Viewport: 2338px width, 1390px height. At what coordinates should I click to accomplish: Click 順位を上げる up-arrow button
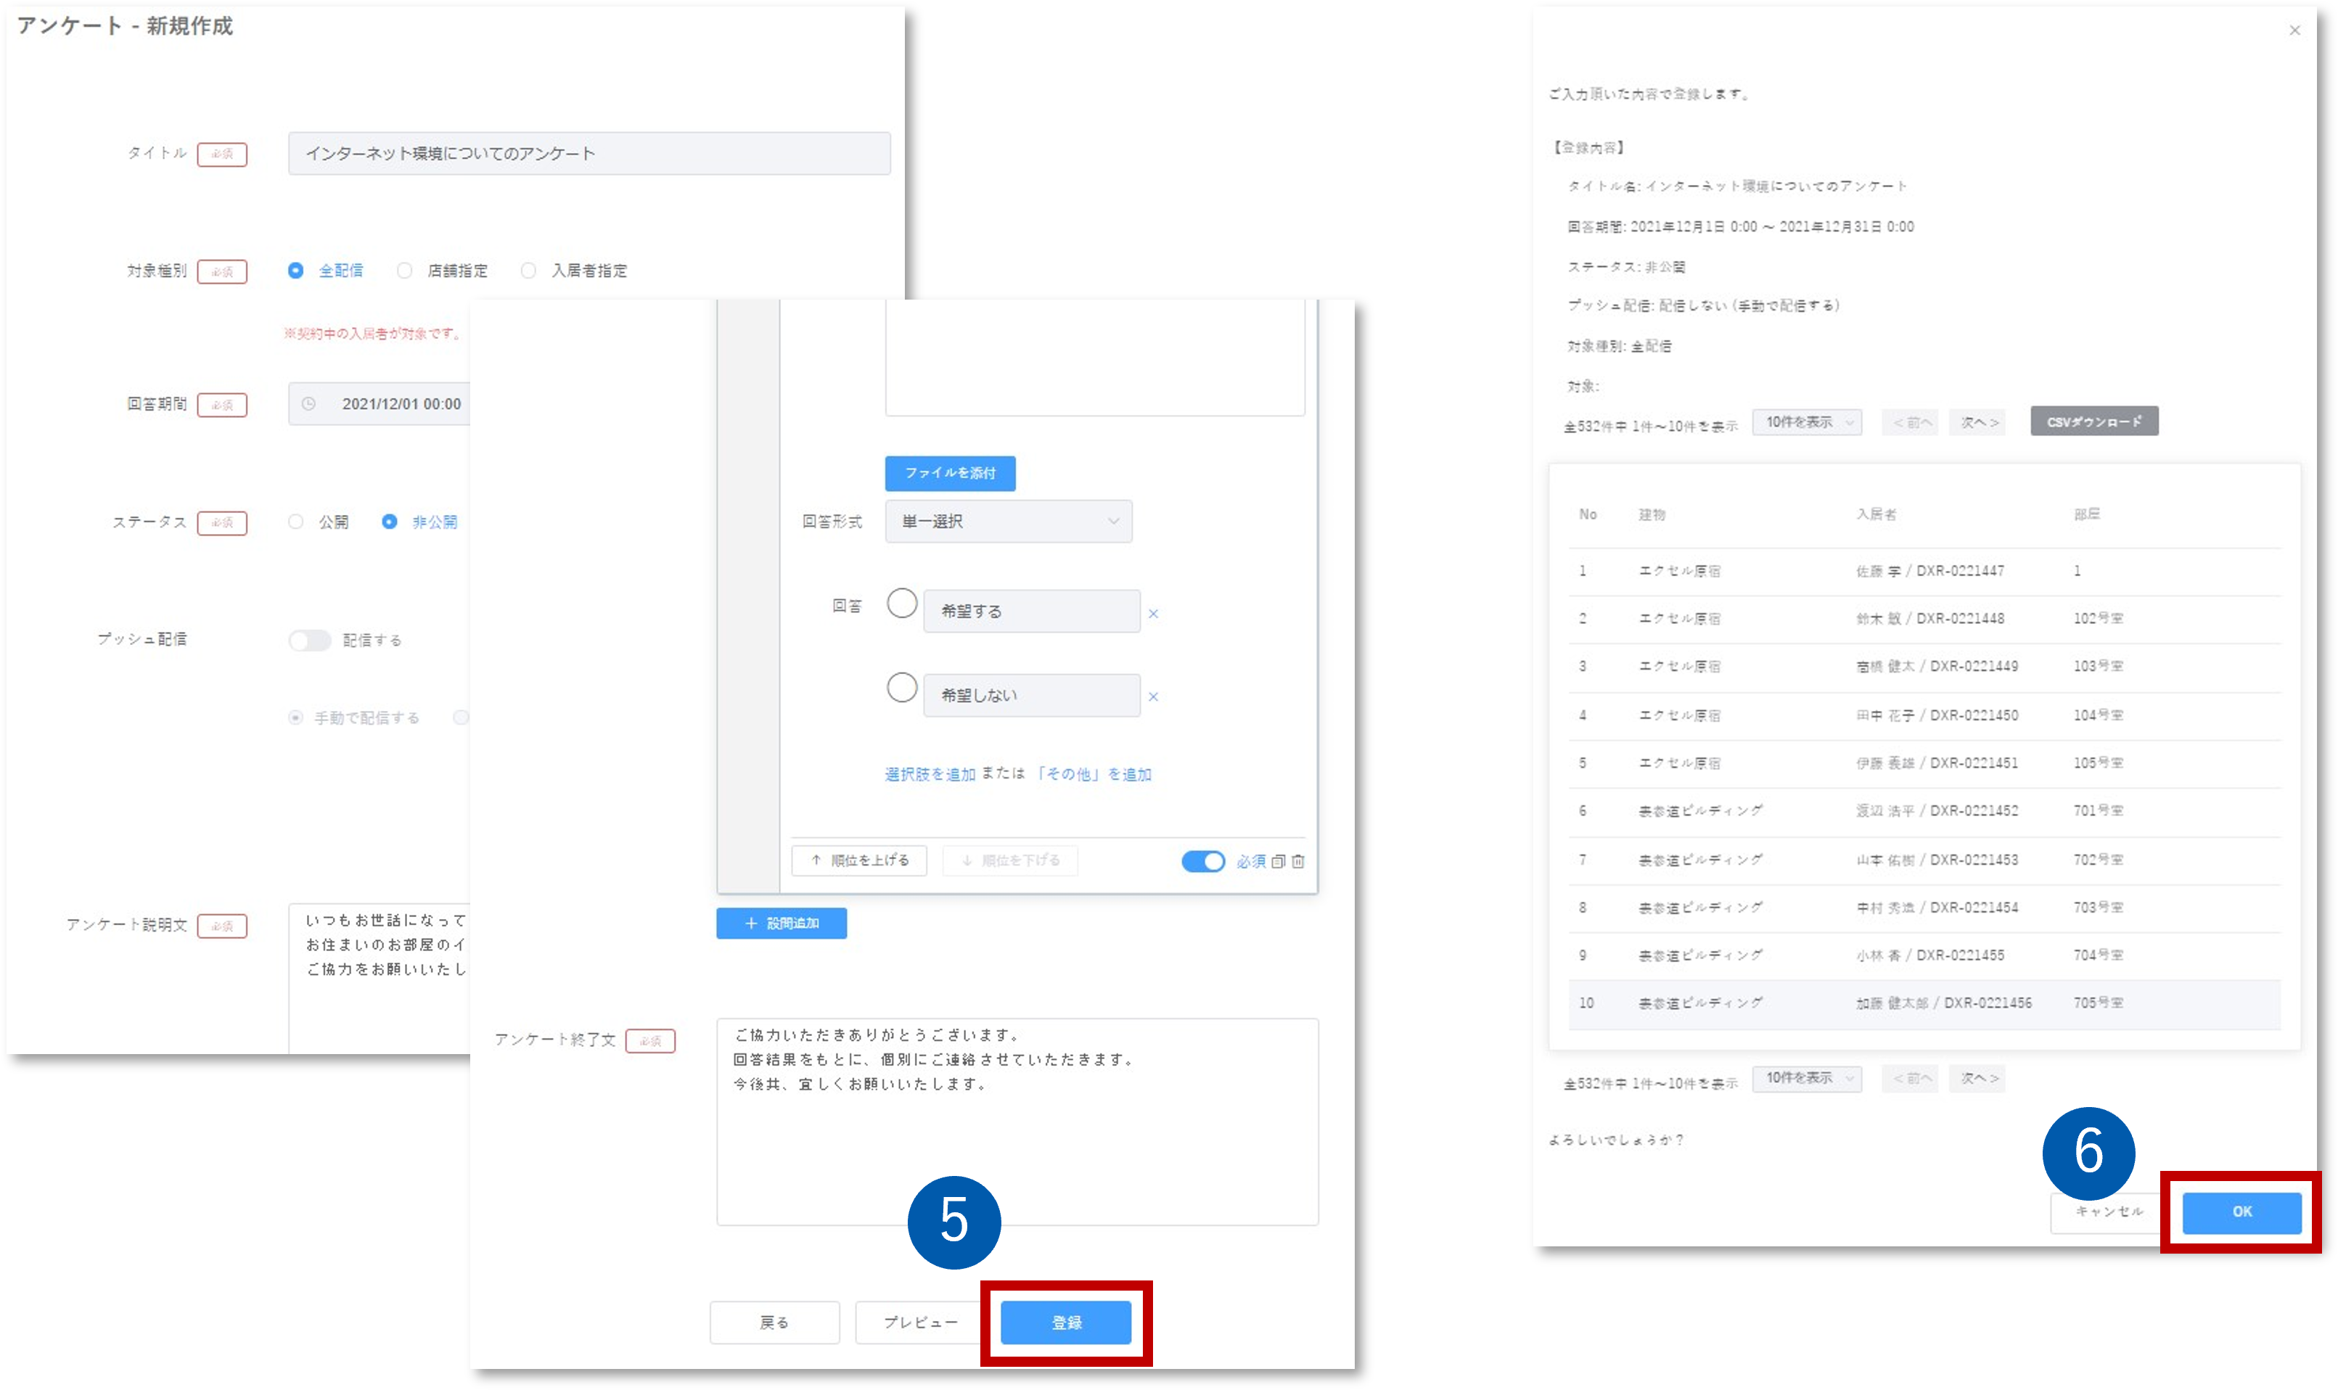[859, 860]
